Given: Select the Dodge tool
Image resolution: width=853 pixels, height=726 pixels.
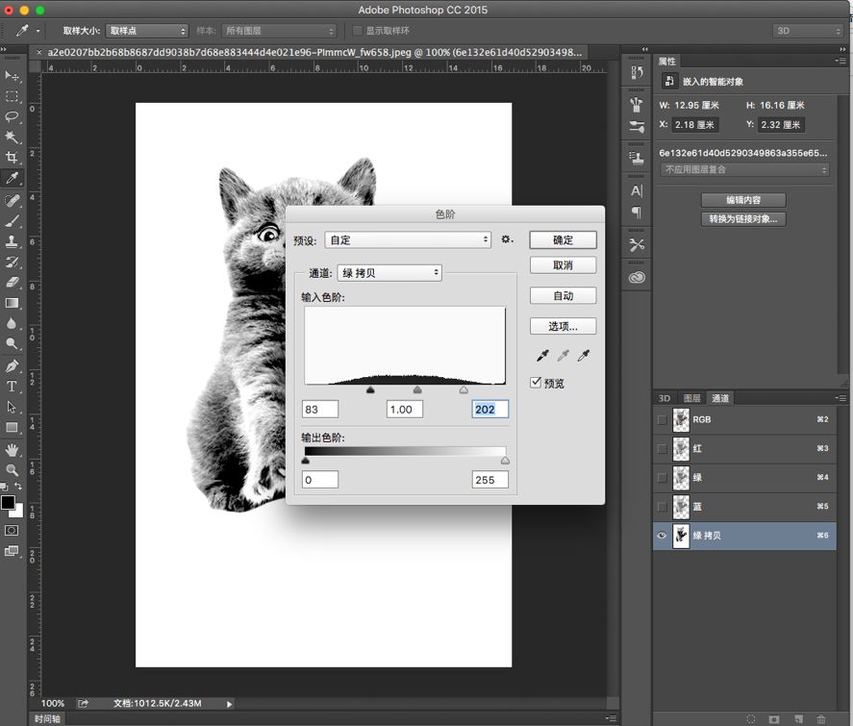Looking at the screenshot, I should click(12, 343).
